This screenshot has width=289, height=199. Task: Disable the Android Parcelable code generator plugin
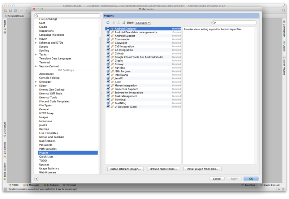108,32
